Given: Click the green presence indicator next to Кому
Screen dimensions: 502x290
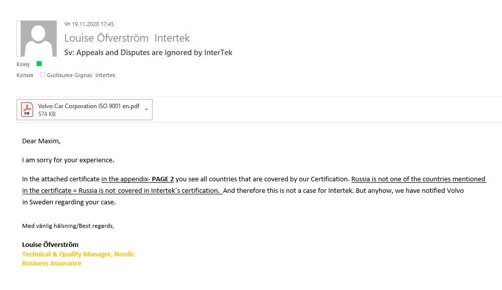Looking at the screenshot, I should tap(39, 64).
